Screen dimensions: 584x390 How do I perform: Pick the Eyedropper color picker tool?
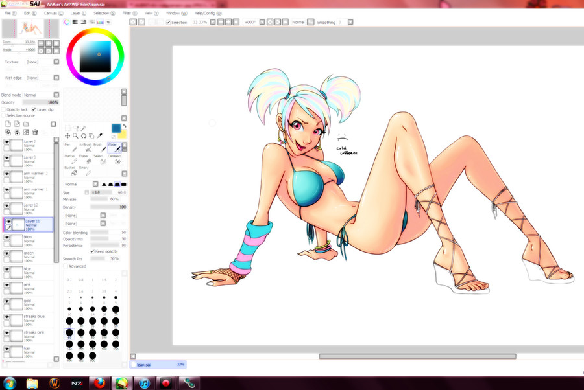pos(99,136)
